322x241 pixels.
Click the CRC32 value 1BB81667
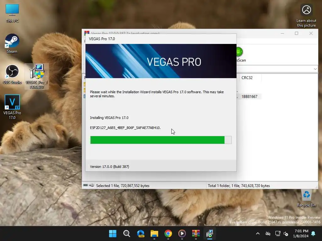click(x=249, y=97)
